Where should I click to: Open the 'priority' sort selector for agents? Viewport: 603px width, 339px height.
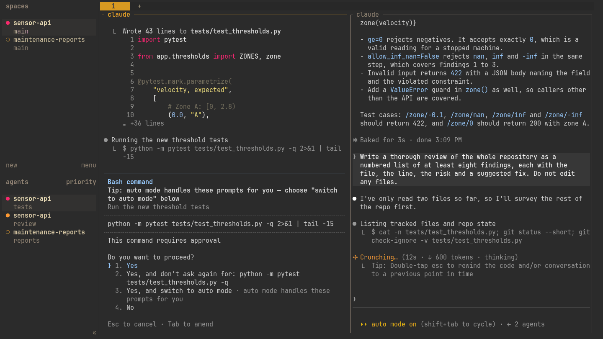[x=81, y=182]
